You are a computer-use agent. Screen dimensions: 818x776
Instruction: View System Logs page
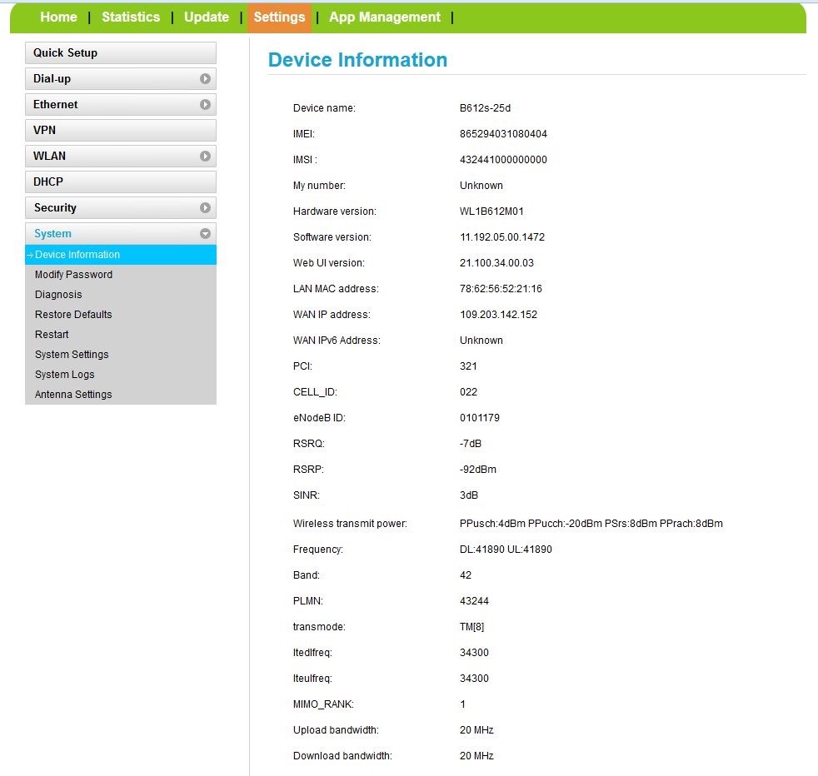pyautogui.click(x=65, y=375)
